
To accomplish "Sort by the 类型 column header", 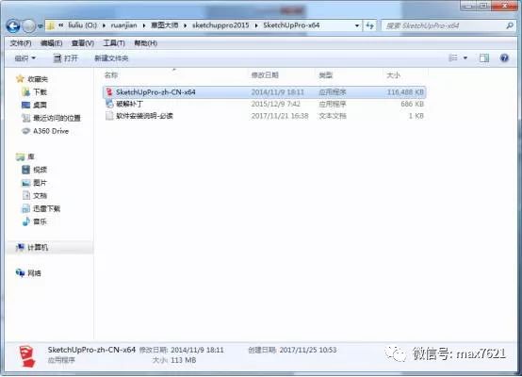I will tap(326, 75).
